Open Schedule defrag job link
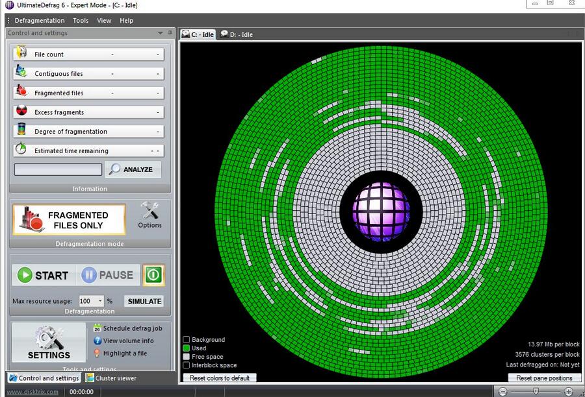This screenshot has width=585, height=397. coord(133,328)
